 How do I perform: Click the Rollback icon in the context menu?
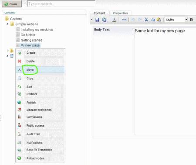point(19,94)
